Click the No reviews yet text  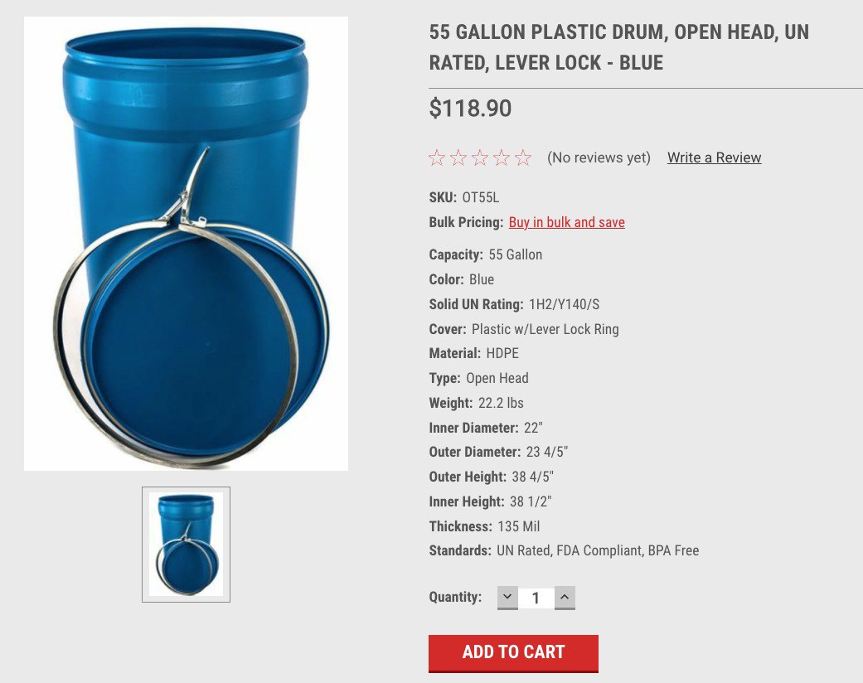[599, 157]
